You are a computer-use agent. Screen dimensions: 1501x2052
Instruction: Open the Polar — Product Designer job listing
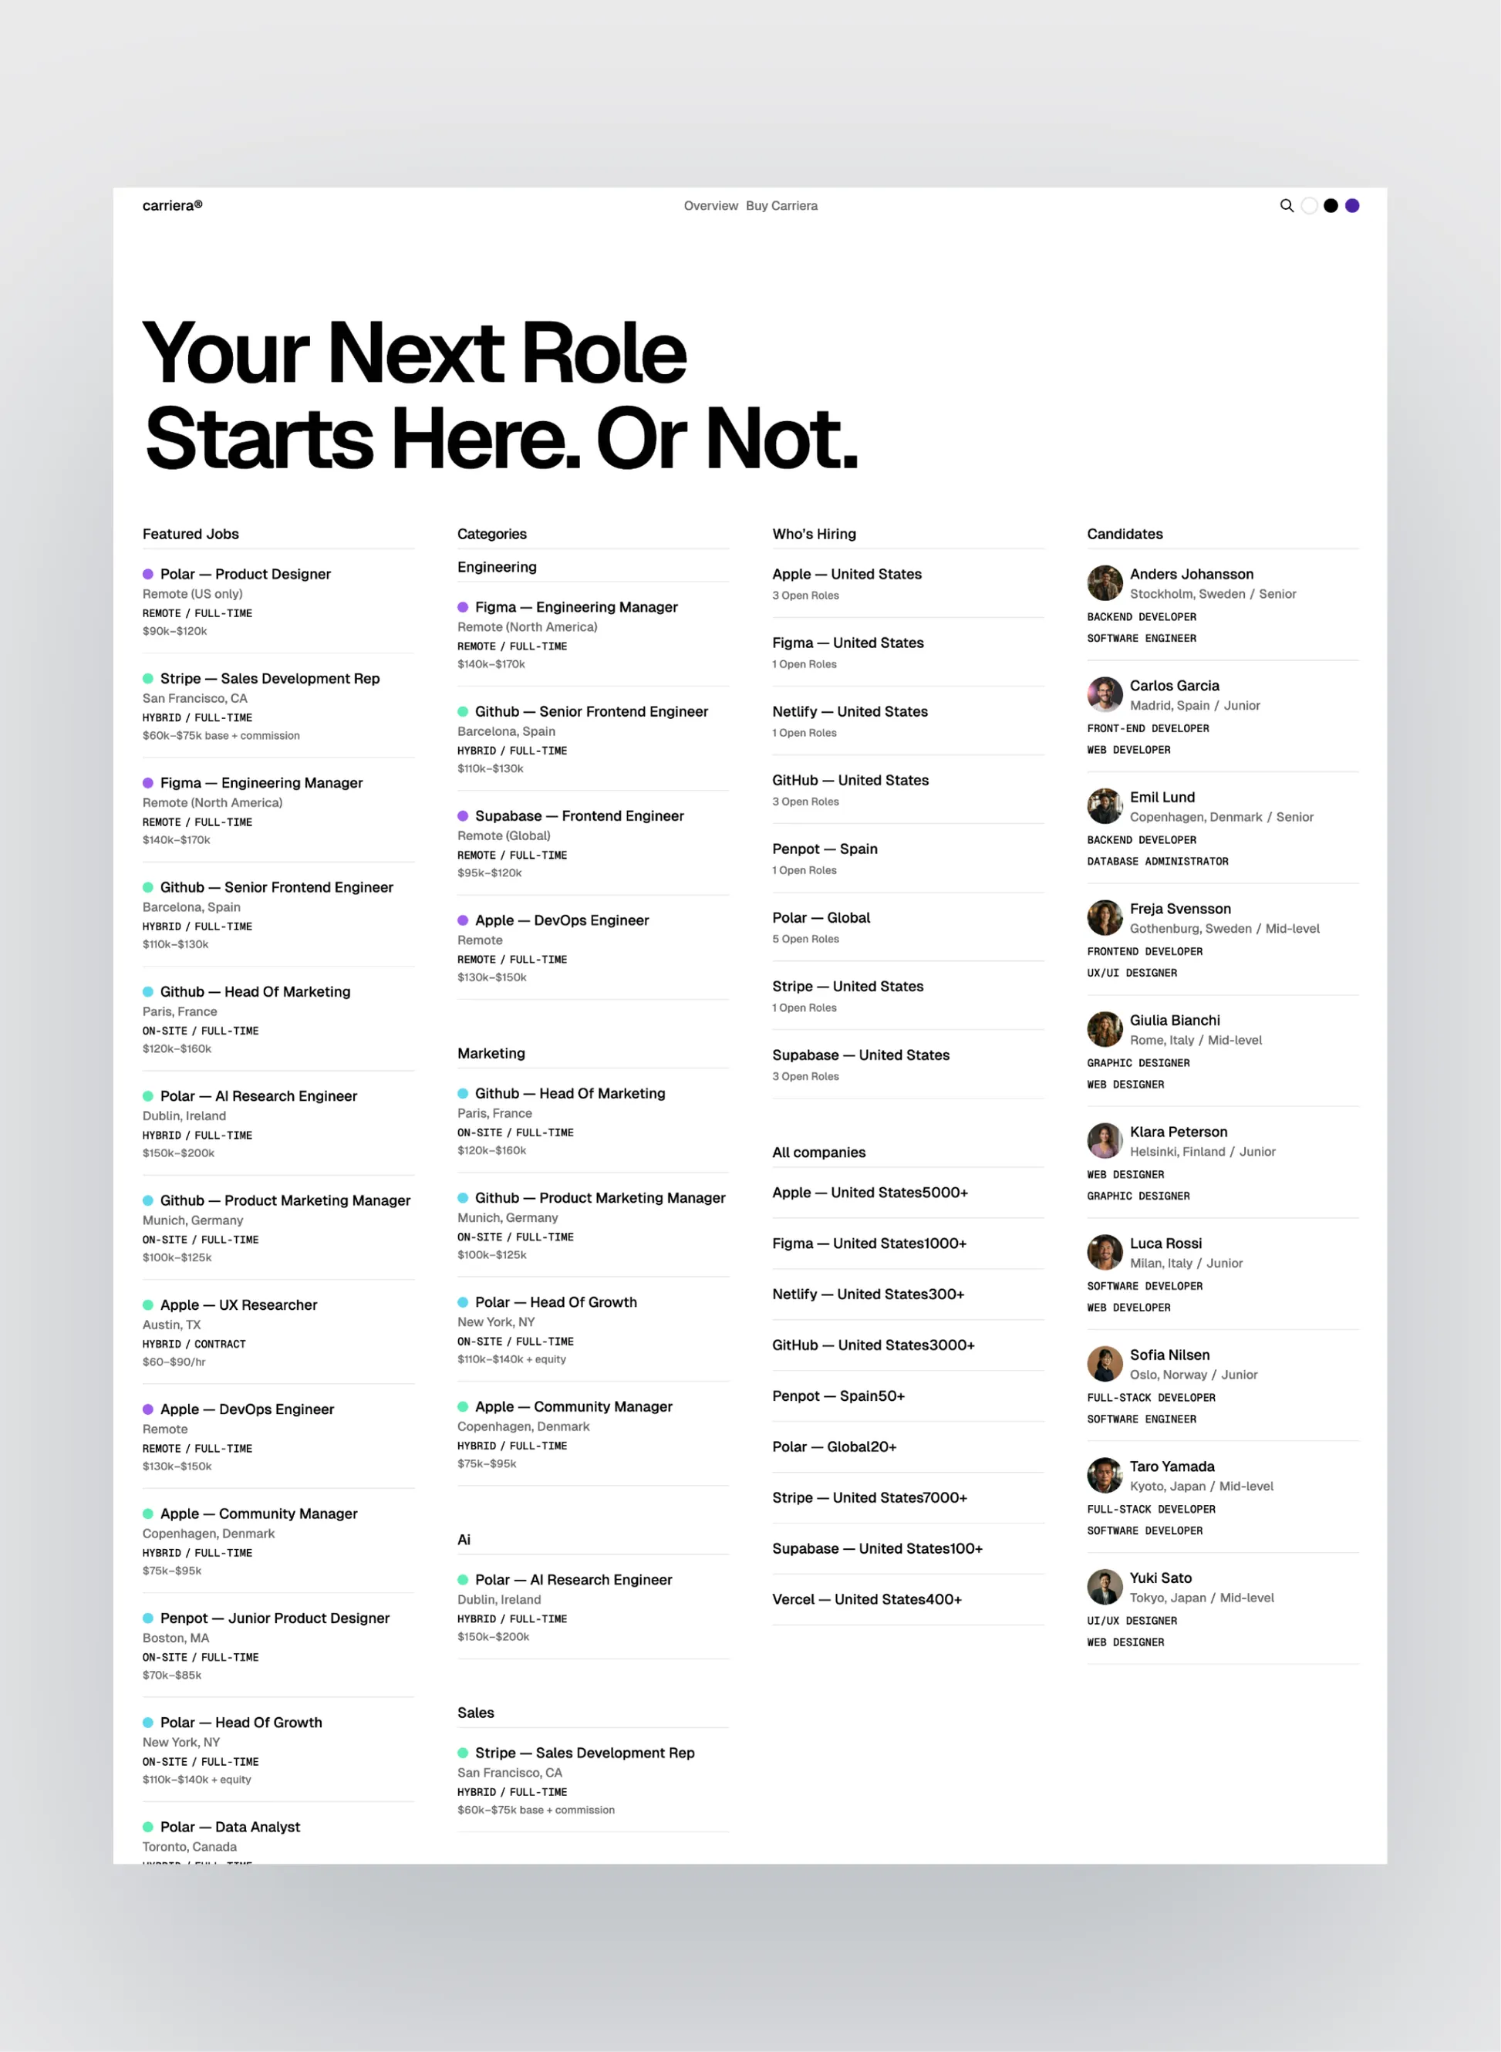(245, 573)
